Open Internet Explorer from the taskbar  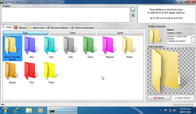tap(17, 110)
